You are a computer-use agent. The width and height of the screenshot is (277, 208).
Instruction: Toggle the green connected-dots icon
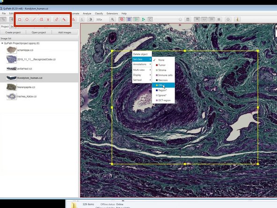coord(144,20)
